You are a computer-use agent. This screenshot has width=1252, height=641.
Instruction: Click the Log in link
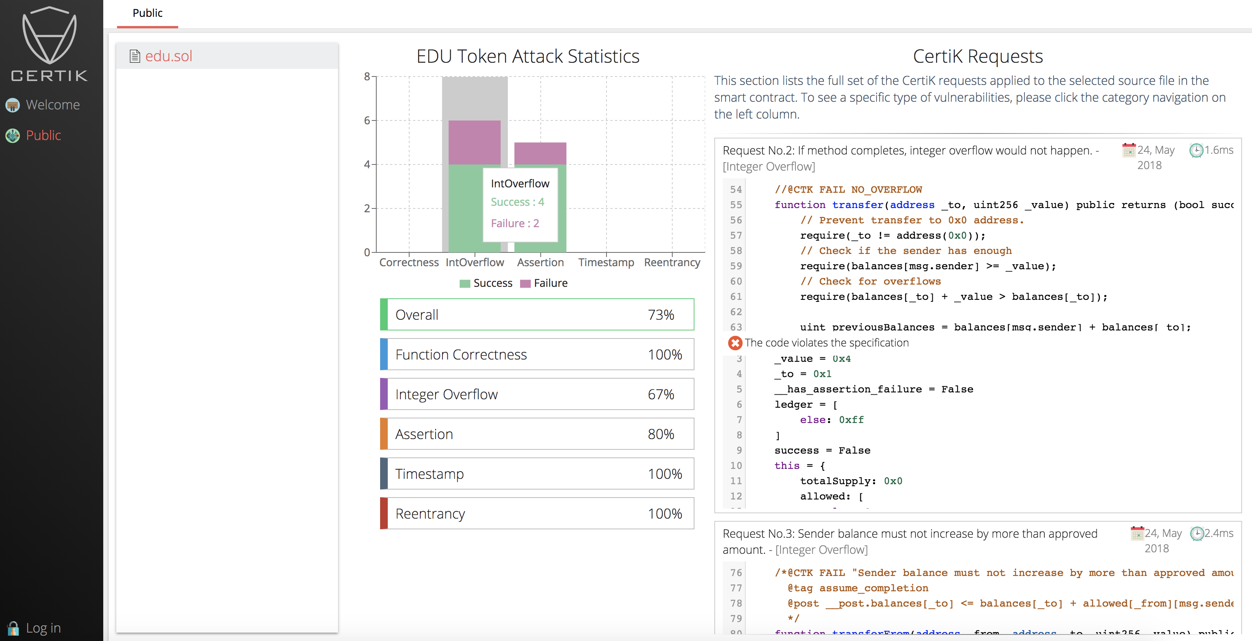[43, 628]
